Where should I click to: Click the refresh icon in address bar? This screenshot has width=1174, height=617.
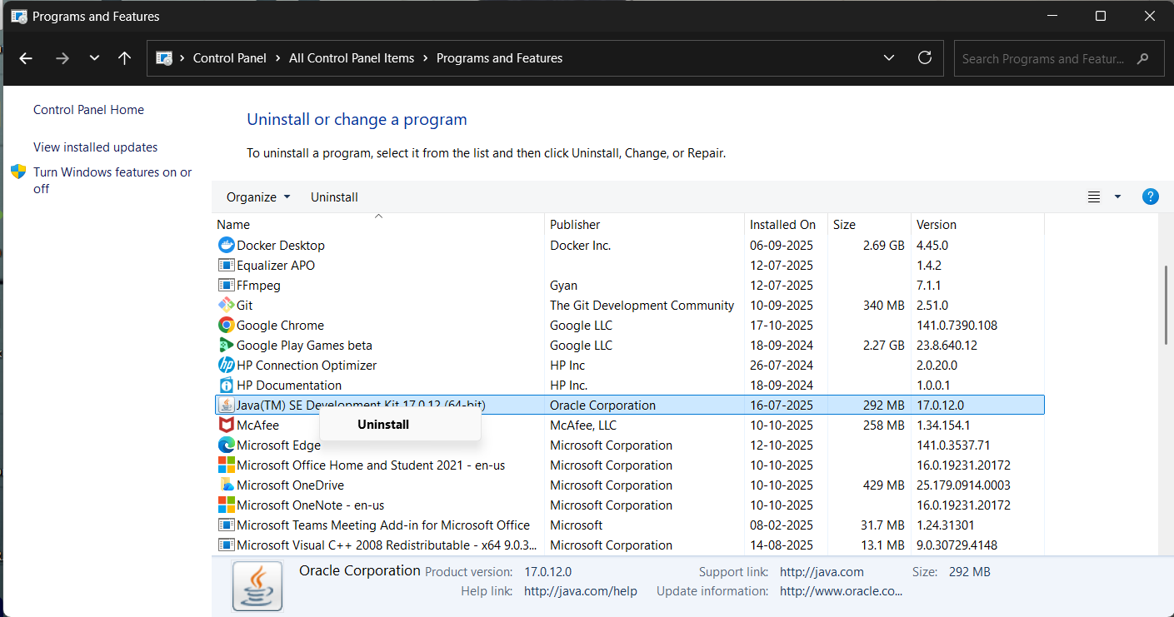(925, 57)
